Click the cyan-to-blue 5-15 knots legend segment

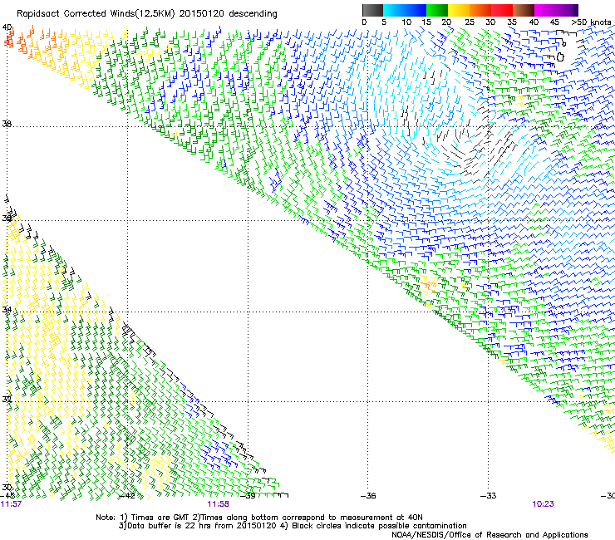click(405, 10)
